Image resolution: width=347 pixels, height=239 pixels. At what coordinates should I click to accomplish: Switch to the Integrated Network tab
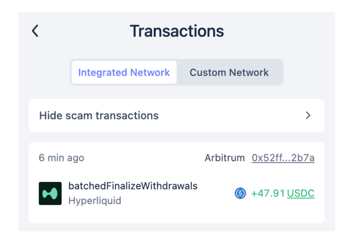[124, 72]
